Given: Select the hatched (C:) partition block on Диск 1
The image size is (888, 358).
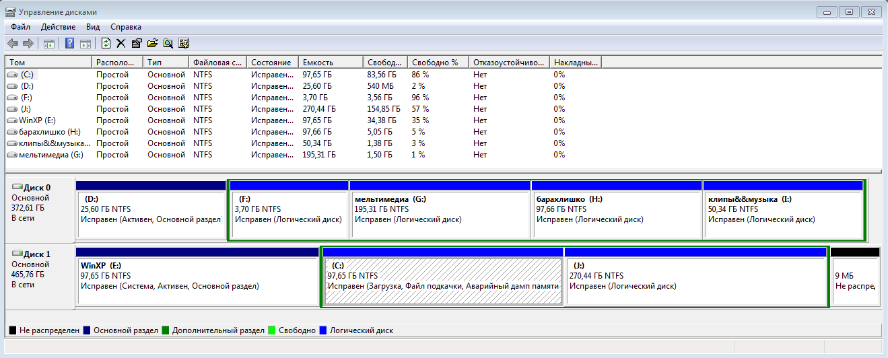Looking at the screenshot, I should pos(443,277).
